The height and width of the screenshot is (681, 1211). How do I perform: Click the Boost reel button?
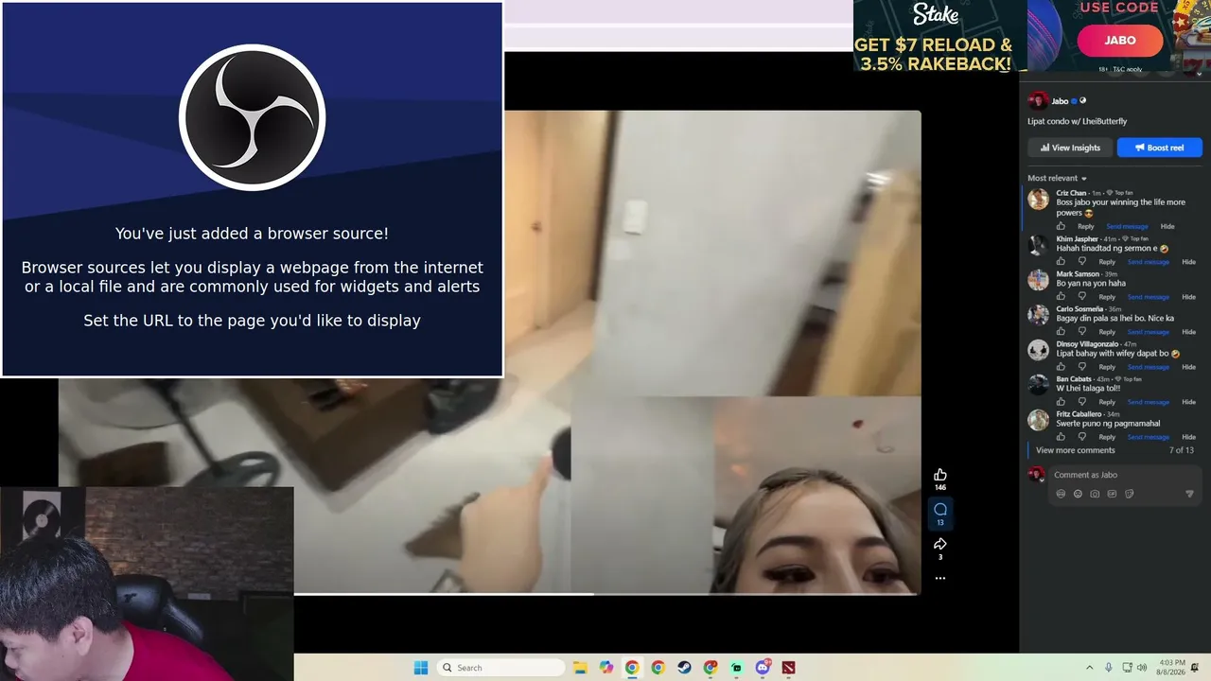click(1159, 148)
